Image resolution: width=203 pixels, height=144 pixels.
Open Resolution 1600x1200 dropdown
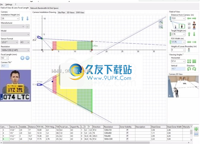tap(28, 50)
